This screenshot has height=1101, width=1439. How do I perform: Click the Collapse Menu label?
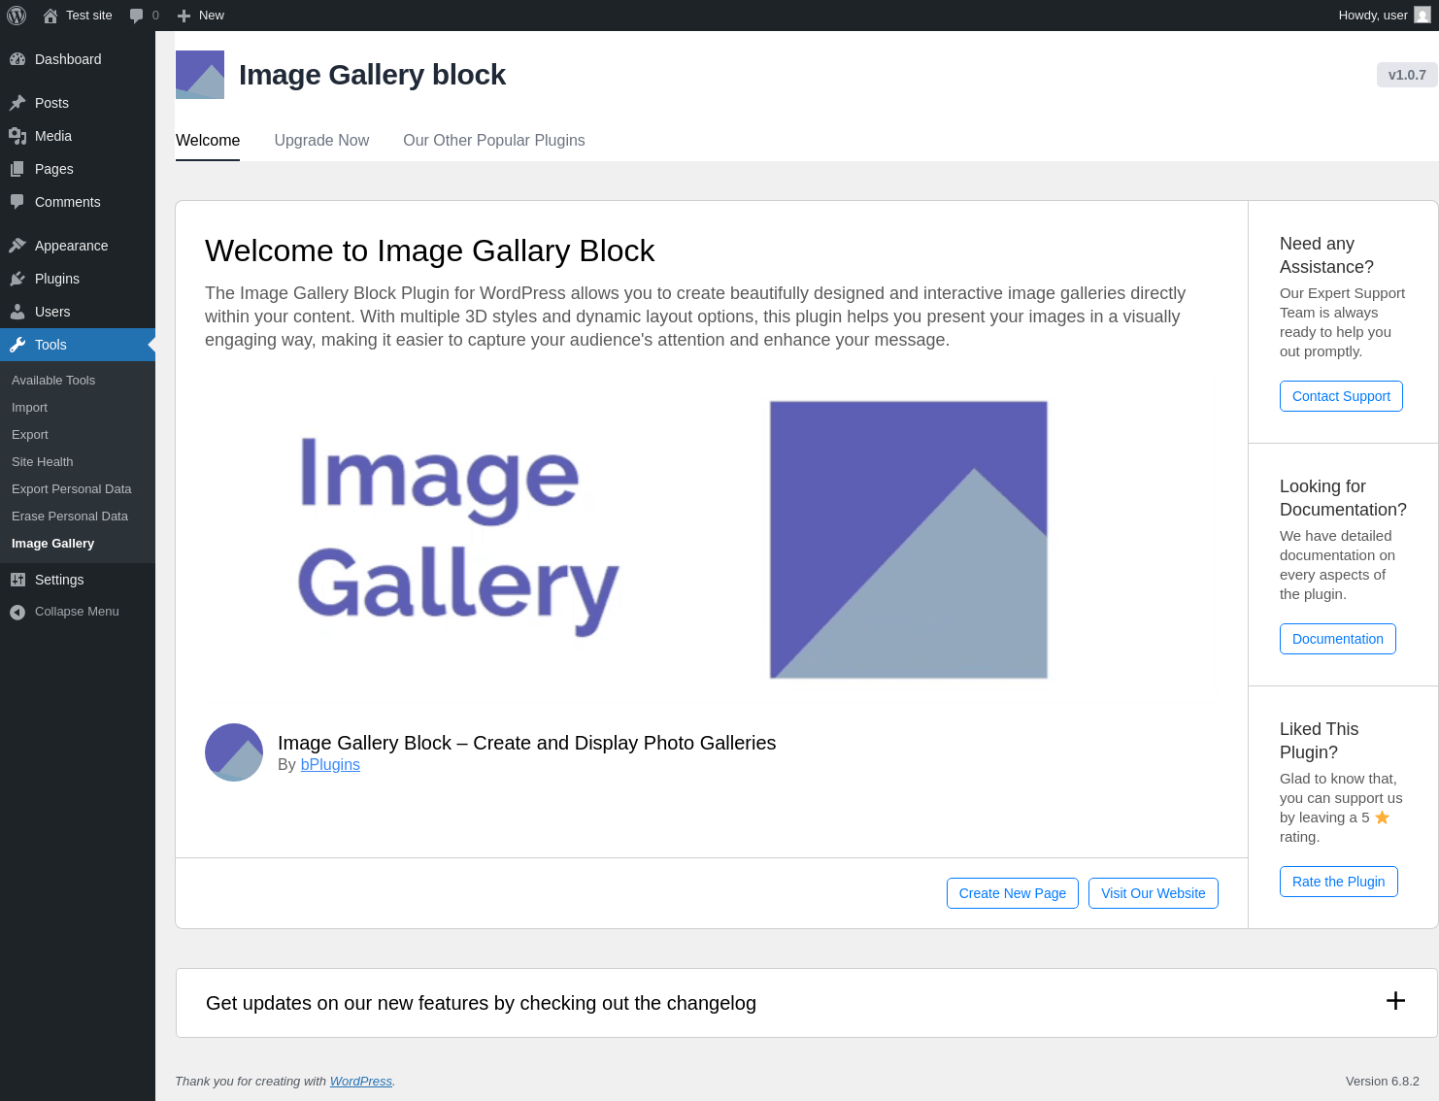coord(77,612)
